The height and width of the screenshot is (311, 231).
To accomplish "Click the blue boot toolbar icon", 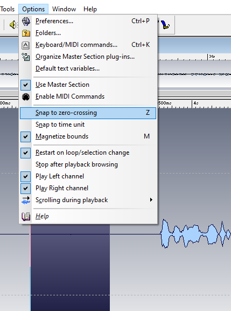I will tap(165, 25).
